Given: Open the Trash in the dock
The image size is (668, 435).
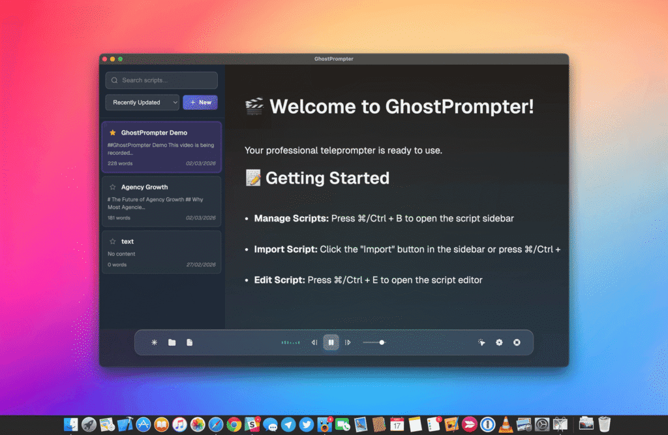Looking at the screenshot, I should (x=604, y=425).
